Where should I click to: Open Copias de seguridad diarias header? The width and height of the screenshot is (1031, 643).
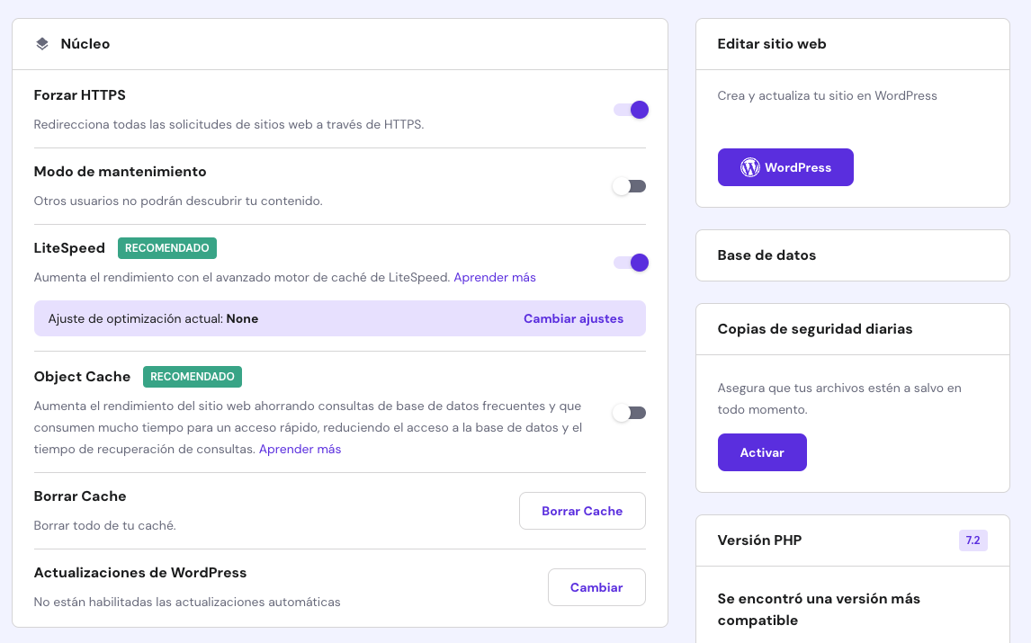pyautogui.click(x=815, y=329)
